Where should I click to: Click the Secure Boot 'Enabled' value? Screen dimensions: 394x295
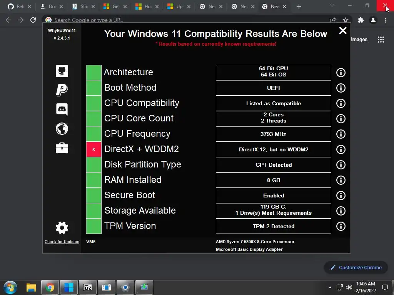coord(274,196)
